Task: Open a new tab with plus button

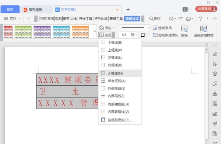Action: click(x=128, y=10)
